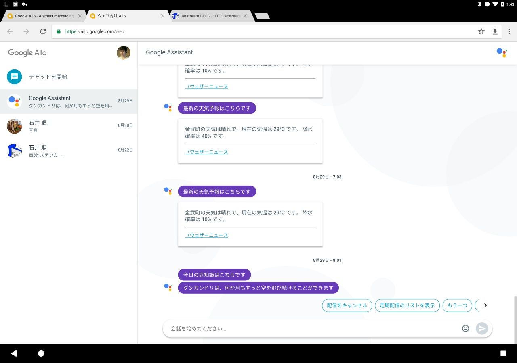Tap the Android back navigation button
517x363 pixels.
click(x=14, y=353)
